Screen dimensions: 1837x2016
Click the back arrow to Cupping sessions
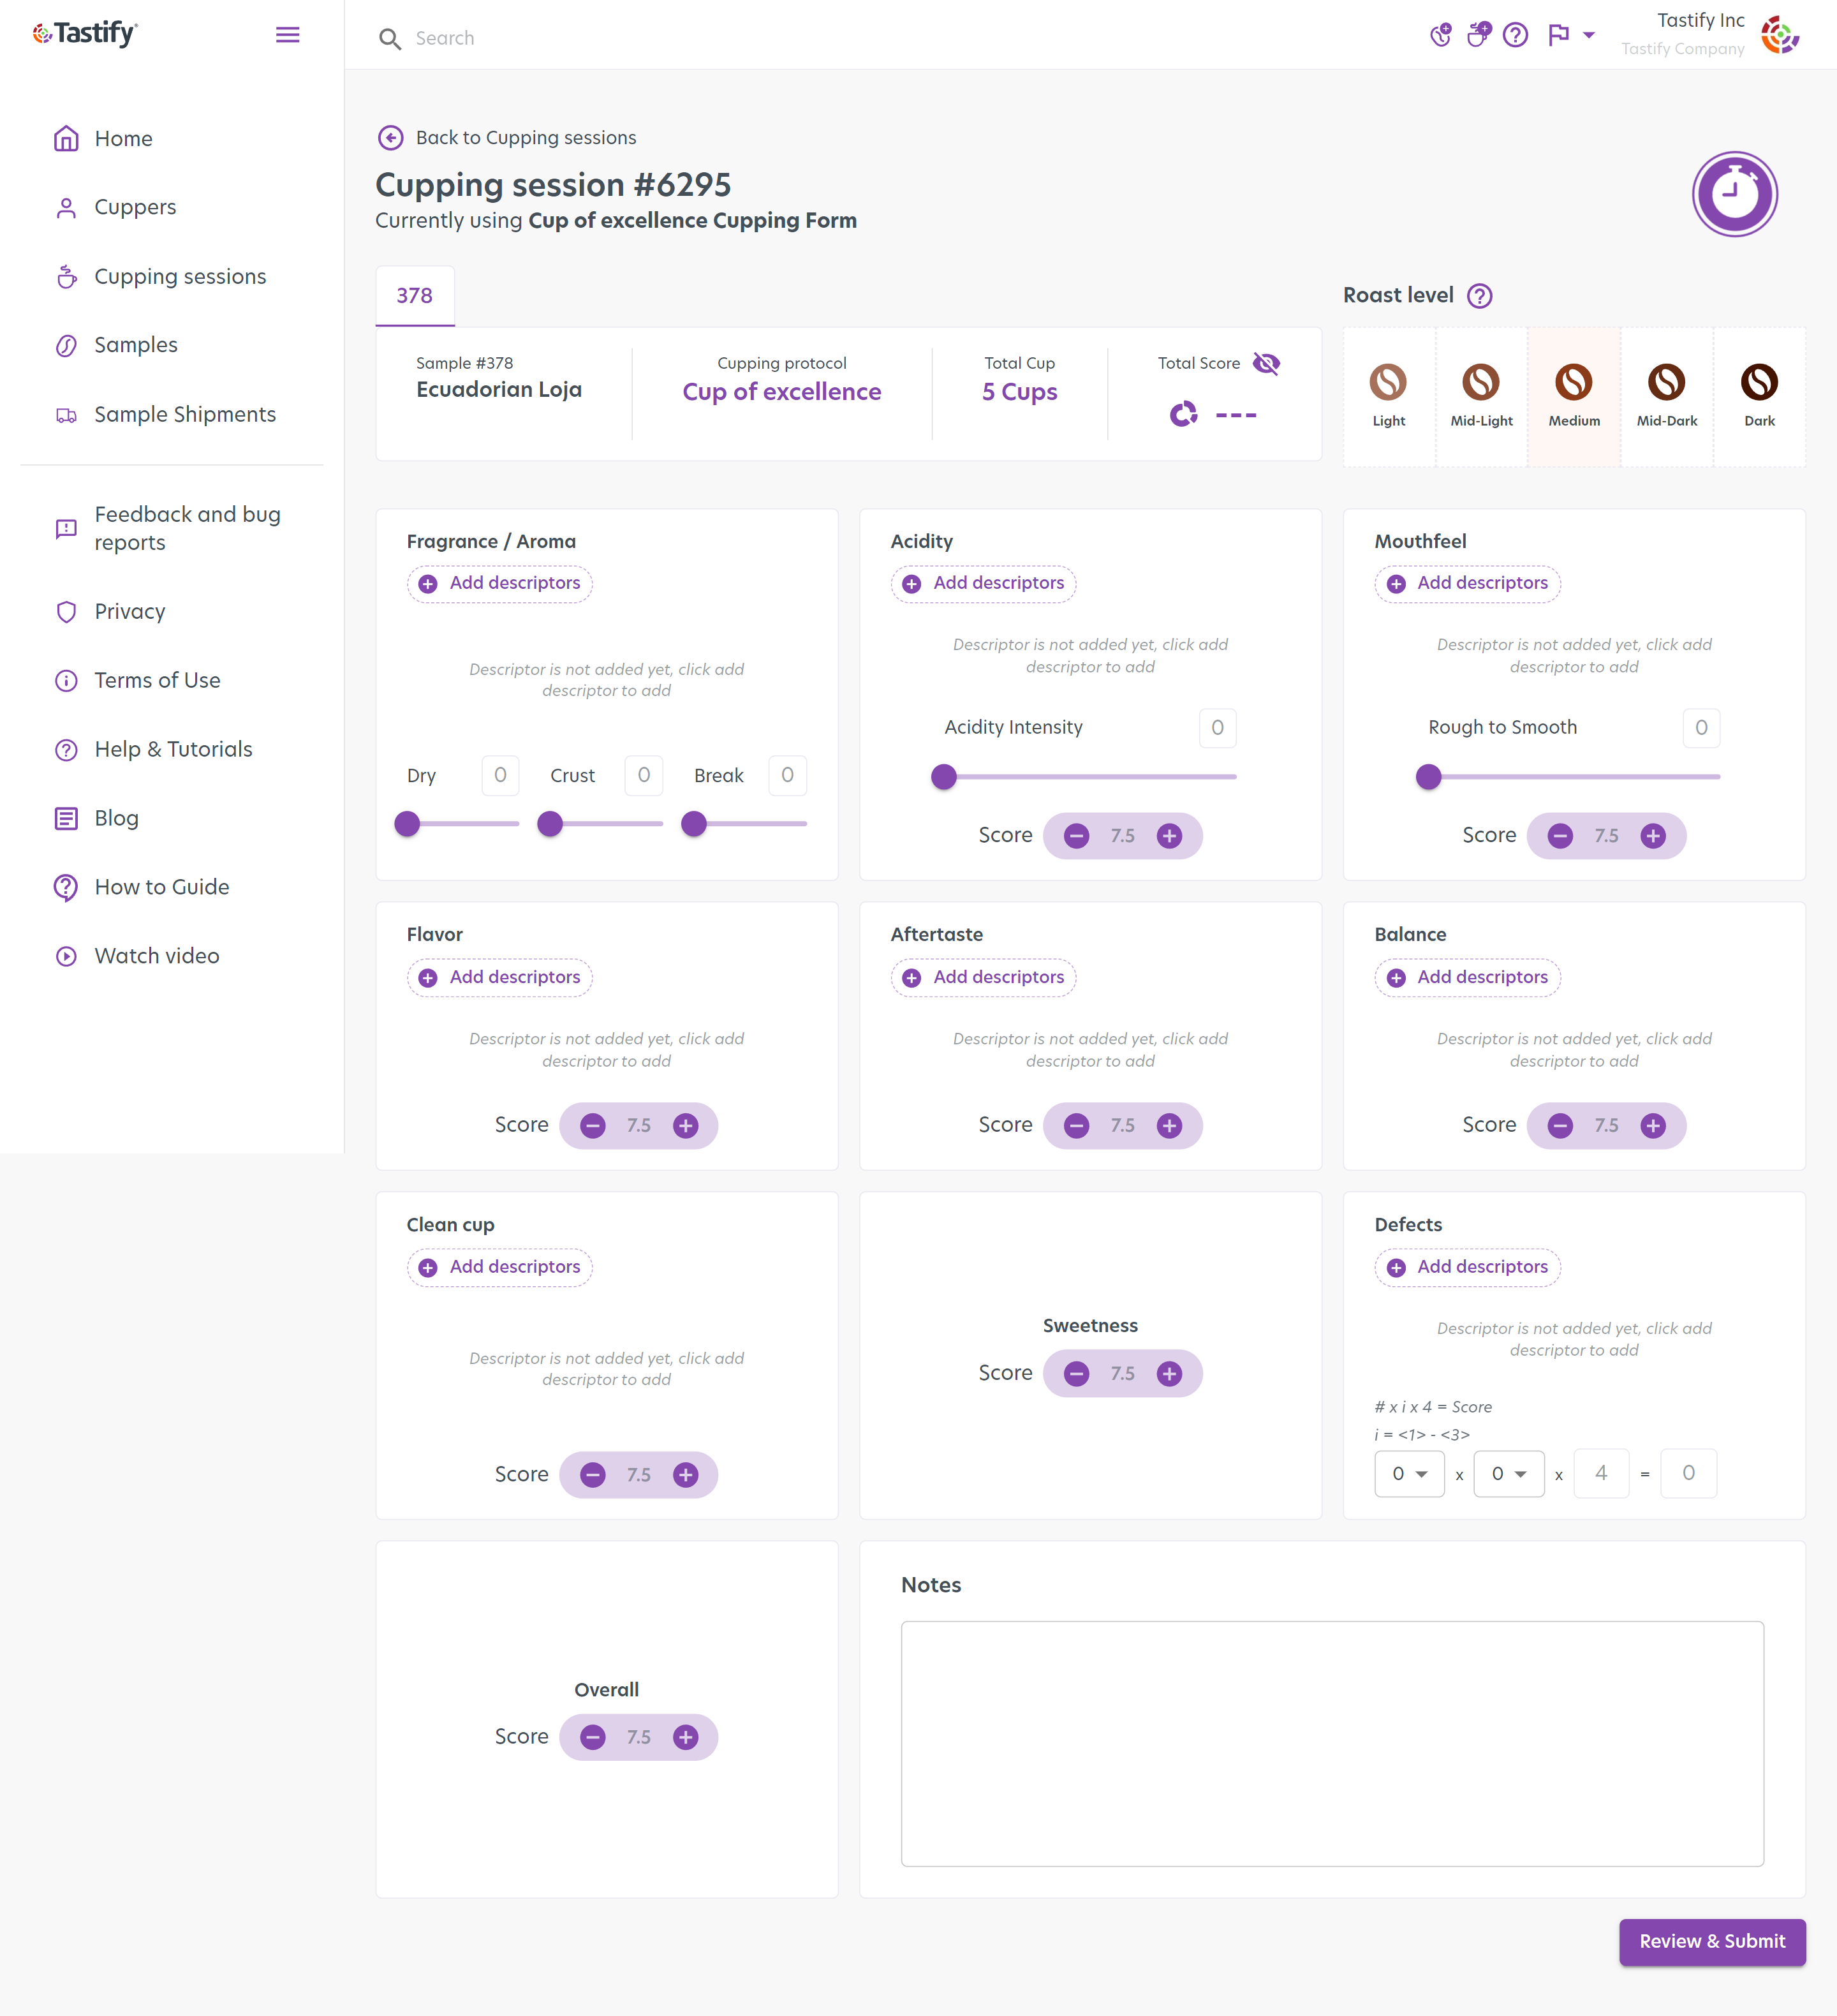tap(391, 138)
